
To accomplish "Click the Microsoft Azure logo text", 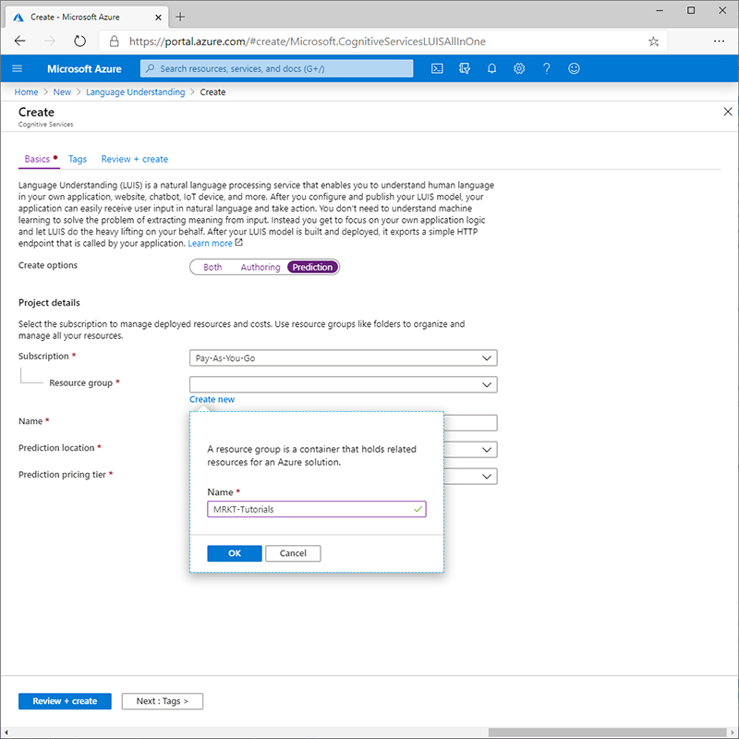I will (84, 68).
